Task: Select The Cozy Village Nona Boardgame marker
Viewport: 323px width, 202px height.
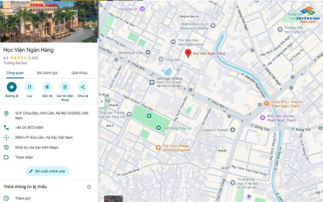Action: tap(158, 147)
